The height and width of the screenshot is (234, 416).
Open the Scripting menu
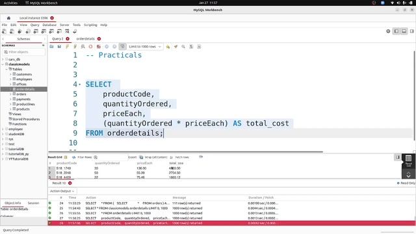90,25
